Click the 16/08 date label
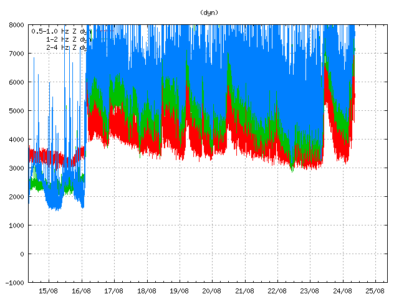The height and width of the screenshot is (299, 399). click(x=81, y=290)
